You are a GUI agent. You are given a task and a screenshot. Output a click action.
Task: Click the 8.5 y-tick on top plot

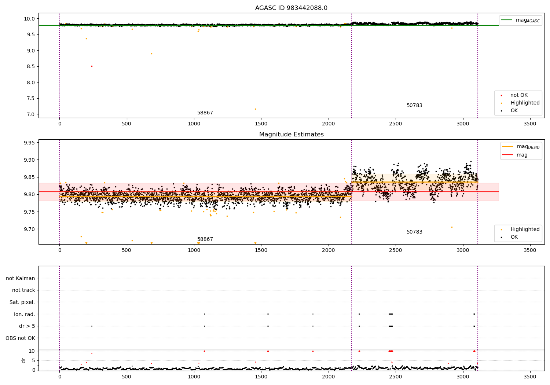click(x=31, y=67)
